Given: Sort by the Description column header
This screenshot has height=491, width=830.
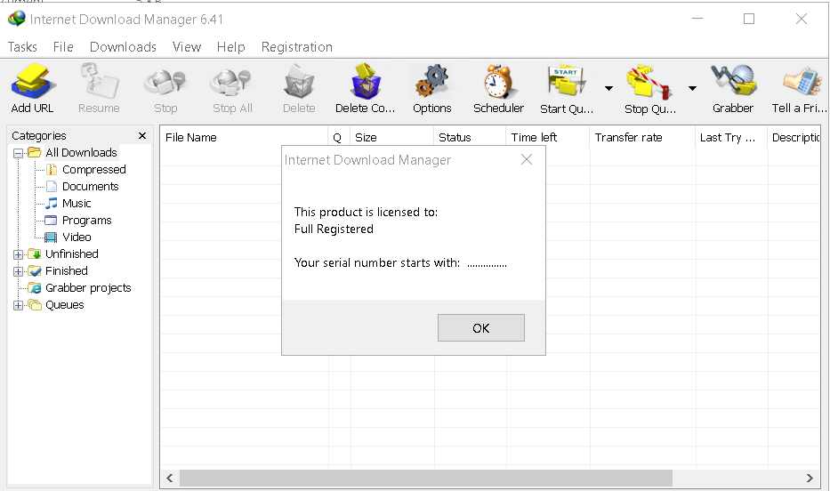Looking at the screenshot, I should [x=794, y=138].
